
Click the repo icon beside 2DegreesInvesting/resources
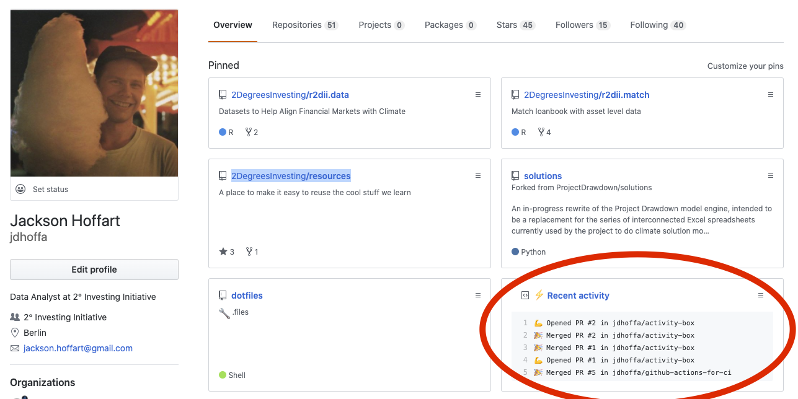tap(223, 176)
